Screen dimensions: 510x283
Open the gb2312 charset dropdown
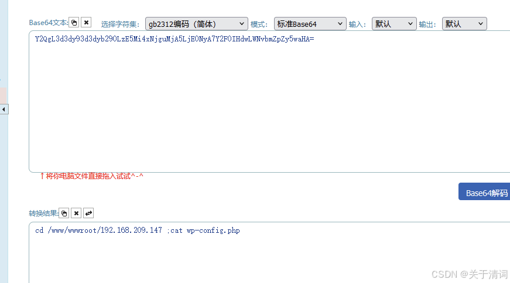197,24
